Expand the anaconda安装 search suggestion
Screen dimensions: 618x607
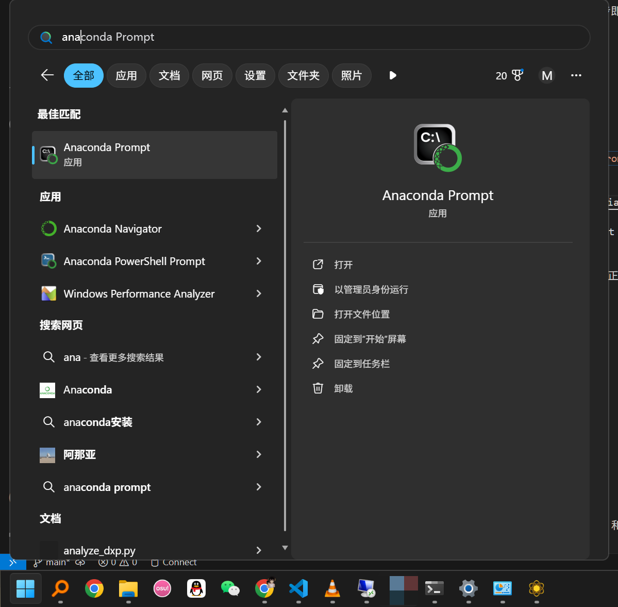(x=259, y=422)
